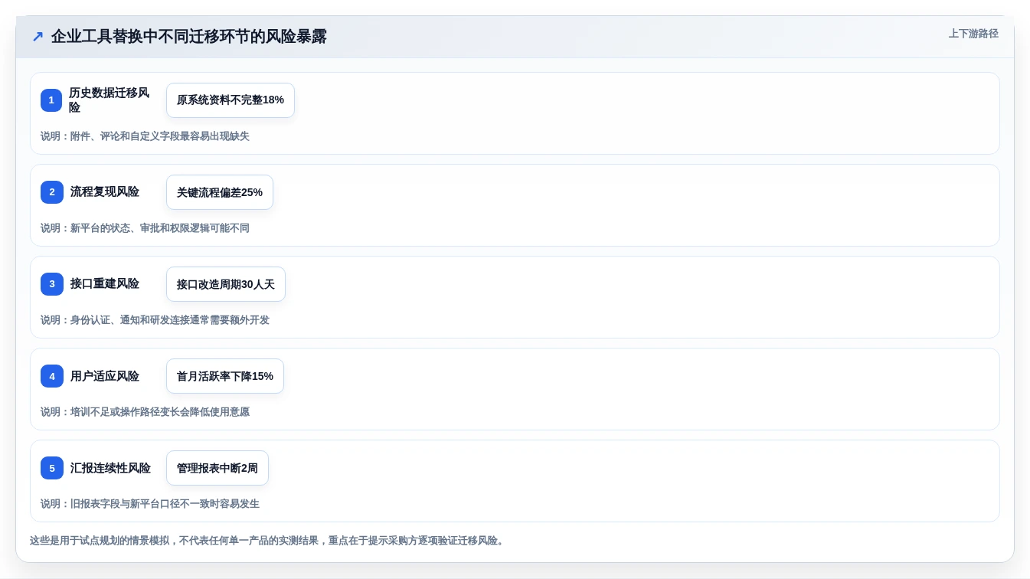Select the 关键流程偏差25% pill
This screenshot has height=579, width=1030.
pyautogui.click(x=220, y=192)
